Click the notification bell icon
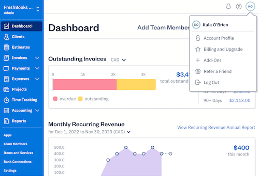259x176 pixels. (228, 6)
